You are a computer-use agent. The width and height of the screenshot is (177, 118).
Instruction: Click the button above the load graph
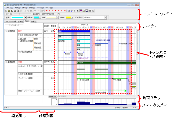point(53,96)
